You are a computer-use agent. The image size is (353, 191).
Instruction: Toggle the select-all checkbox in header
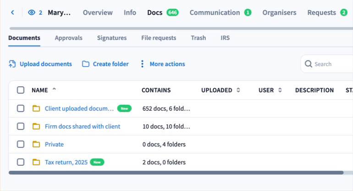(21, 90)
